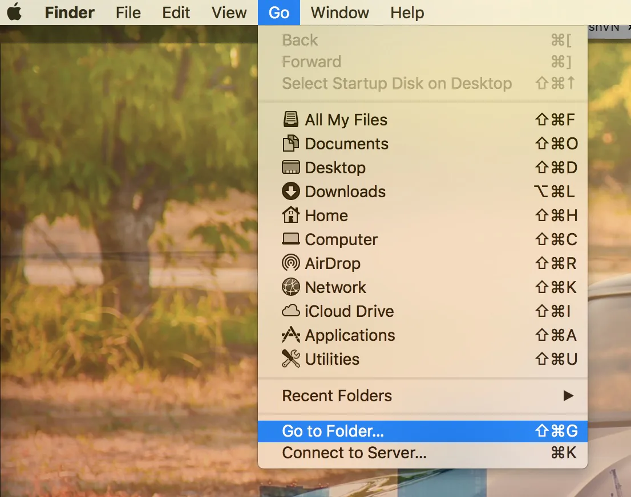Click the Downloads arrow icon

tap(290, 192)
